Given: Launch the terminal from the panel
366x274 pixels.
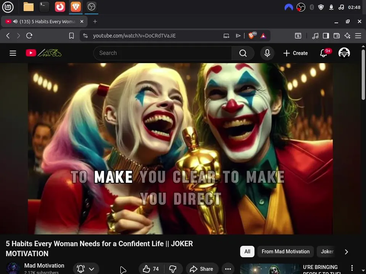Looking at the screenshot, I should [44, 7].
